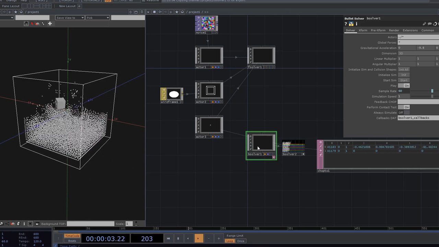This screenshot has height=247, width=439.
Task: Open the Python help icon
Action: (351, 24)
